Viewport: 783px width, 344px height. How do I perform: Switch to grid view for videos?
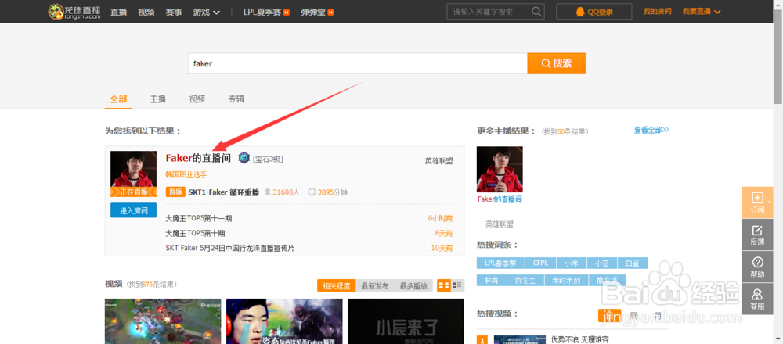443,285
